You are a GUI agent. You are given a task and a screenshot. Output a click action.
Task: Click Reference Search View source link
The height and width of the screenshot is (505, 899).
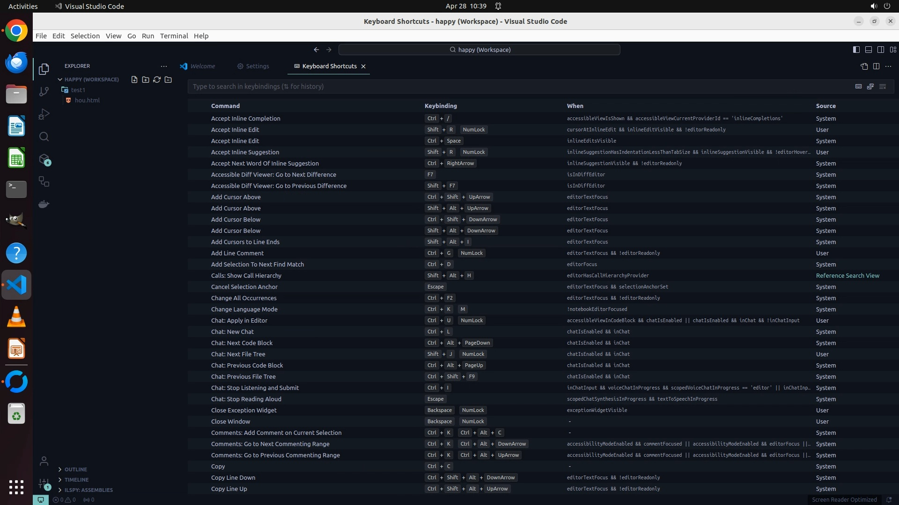(x=847, y=276)
